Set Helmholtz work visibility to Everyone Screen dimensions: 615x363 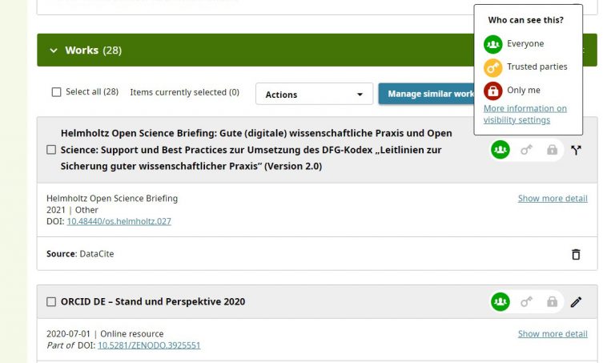click(500, 150)
